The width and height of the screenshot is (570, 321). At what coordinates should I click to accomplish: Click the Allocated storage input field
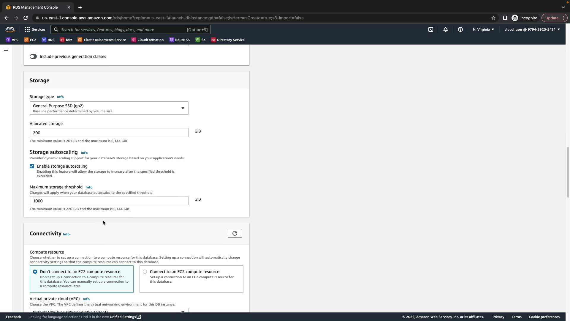click(109, 133)
